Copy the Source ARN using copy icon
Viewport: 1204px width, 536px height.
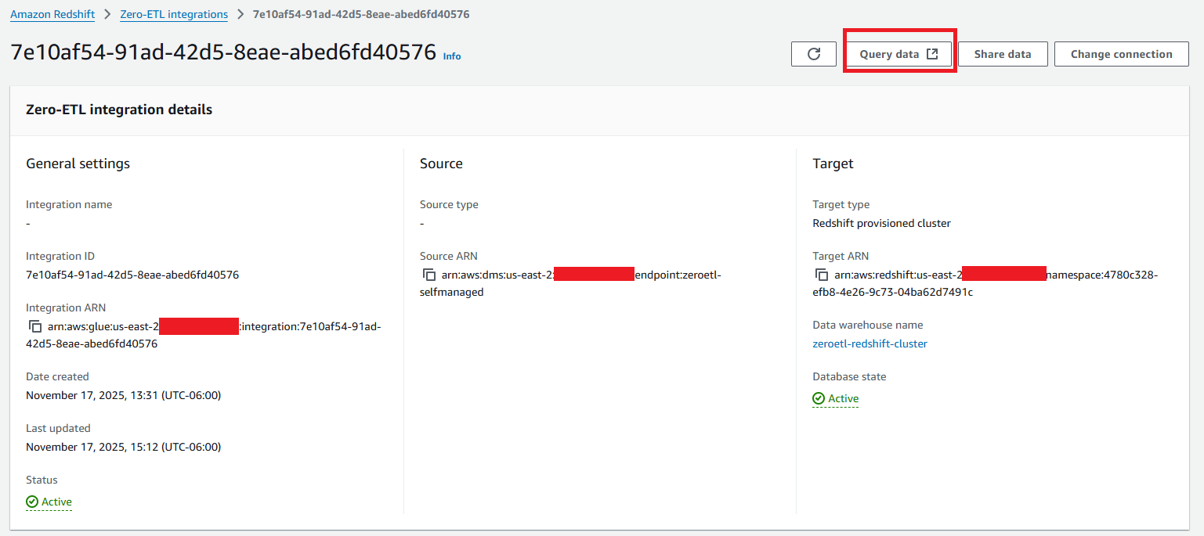[428, 275]
